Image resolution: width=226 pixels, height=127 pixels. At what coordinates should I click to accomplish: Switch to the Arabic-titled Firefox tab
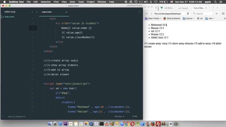point(184,8)
